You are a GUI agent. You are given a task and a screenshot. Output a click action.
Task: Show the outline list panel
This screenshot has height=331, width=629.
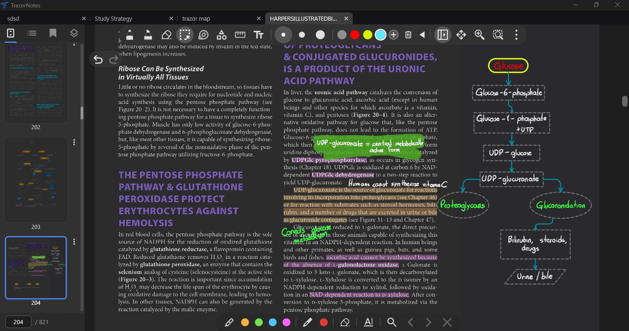[x=32, y=33]
